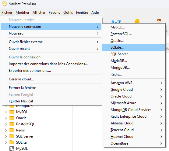The width and height of the screenshot is (169, 151).
Task: Open the Fichier menu
Action: 7,13
